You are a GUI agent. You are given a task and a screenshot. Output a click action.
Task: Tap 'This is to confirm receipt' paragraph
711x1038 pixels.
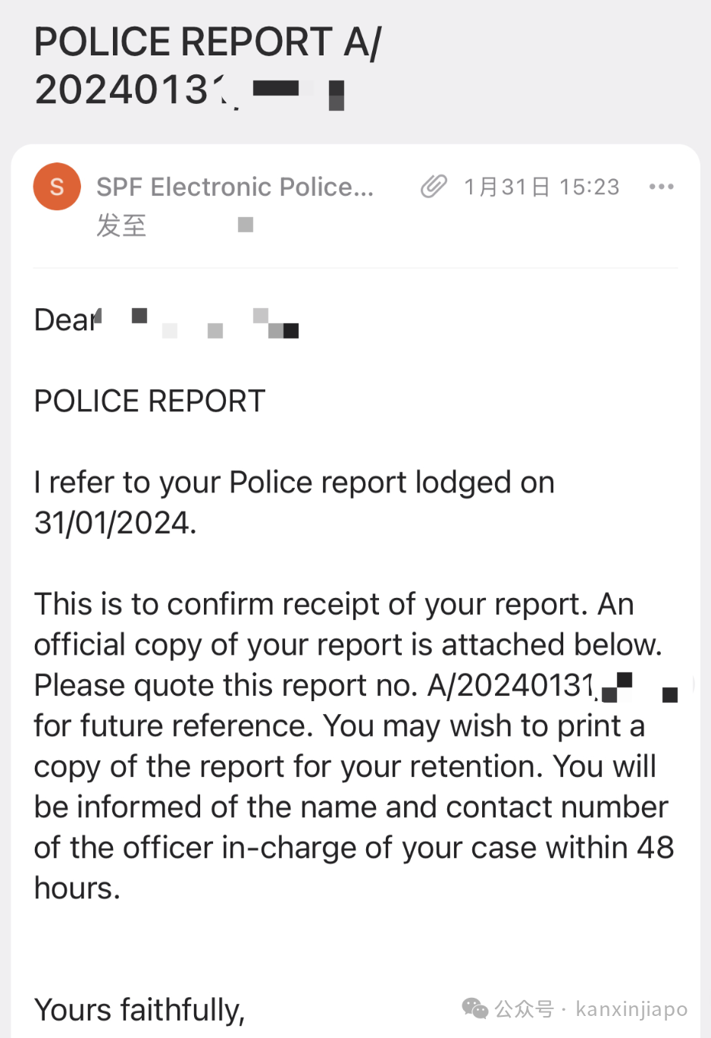click(x=354, y=746)
